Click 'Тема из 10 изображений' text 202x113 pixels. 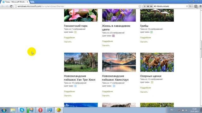(x=151, y=29)
